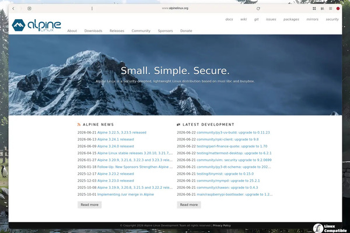Open commit community/vim security upgrade to 9.2.0699
This screenshot has height=233, width=350.
[x=234, y=160]
